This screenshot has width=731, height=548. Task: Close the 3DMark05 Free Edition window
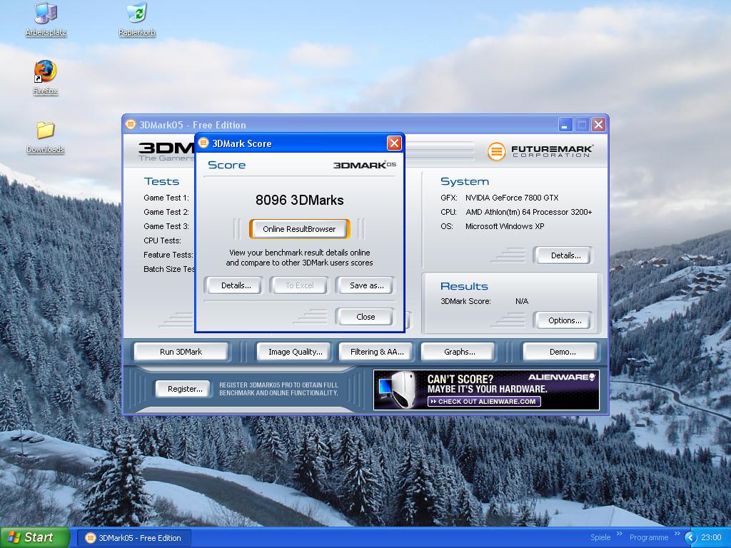coord(599,124)
